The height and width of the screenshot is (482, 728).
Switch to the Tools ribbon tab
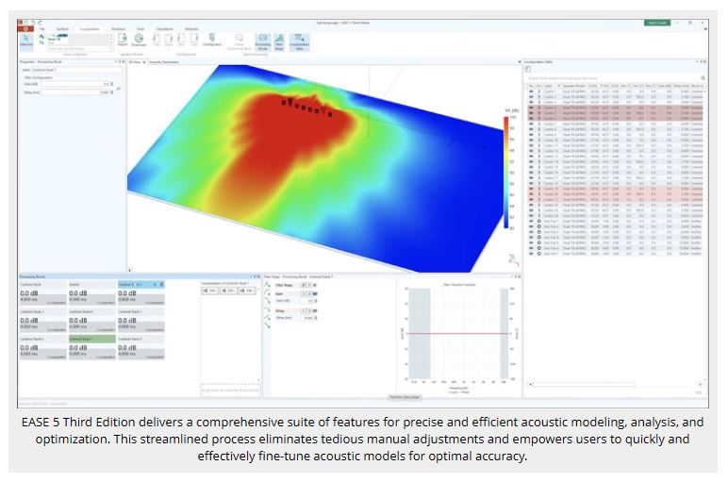[141, 29]
